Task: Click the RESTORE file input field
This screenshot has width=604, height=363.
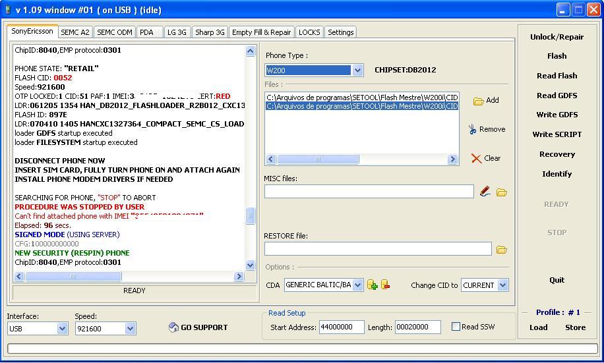Action: [x=378, y=248]
